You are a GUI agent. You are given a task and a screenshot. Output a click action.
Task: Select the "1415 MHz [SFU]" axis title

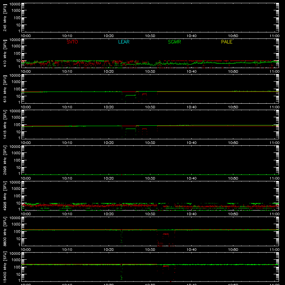(x=5, y=124)
